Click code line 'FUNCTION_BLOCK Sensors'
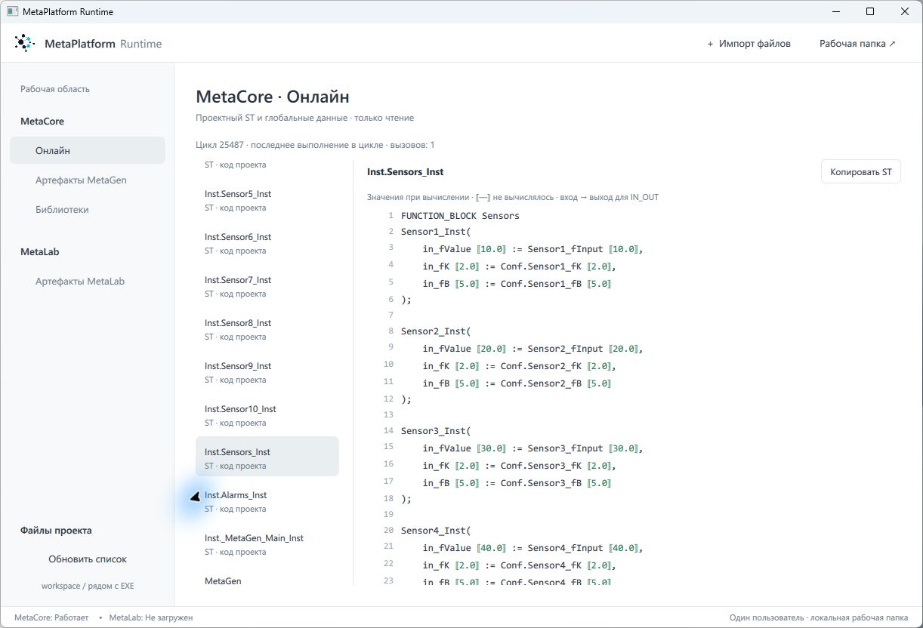The image size is (923, 628). (460, 216)
